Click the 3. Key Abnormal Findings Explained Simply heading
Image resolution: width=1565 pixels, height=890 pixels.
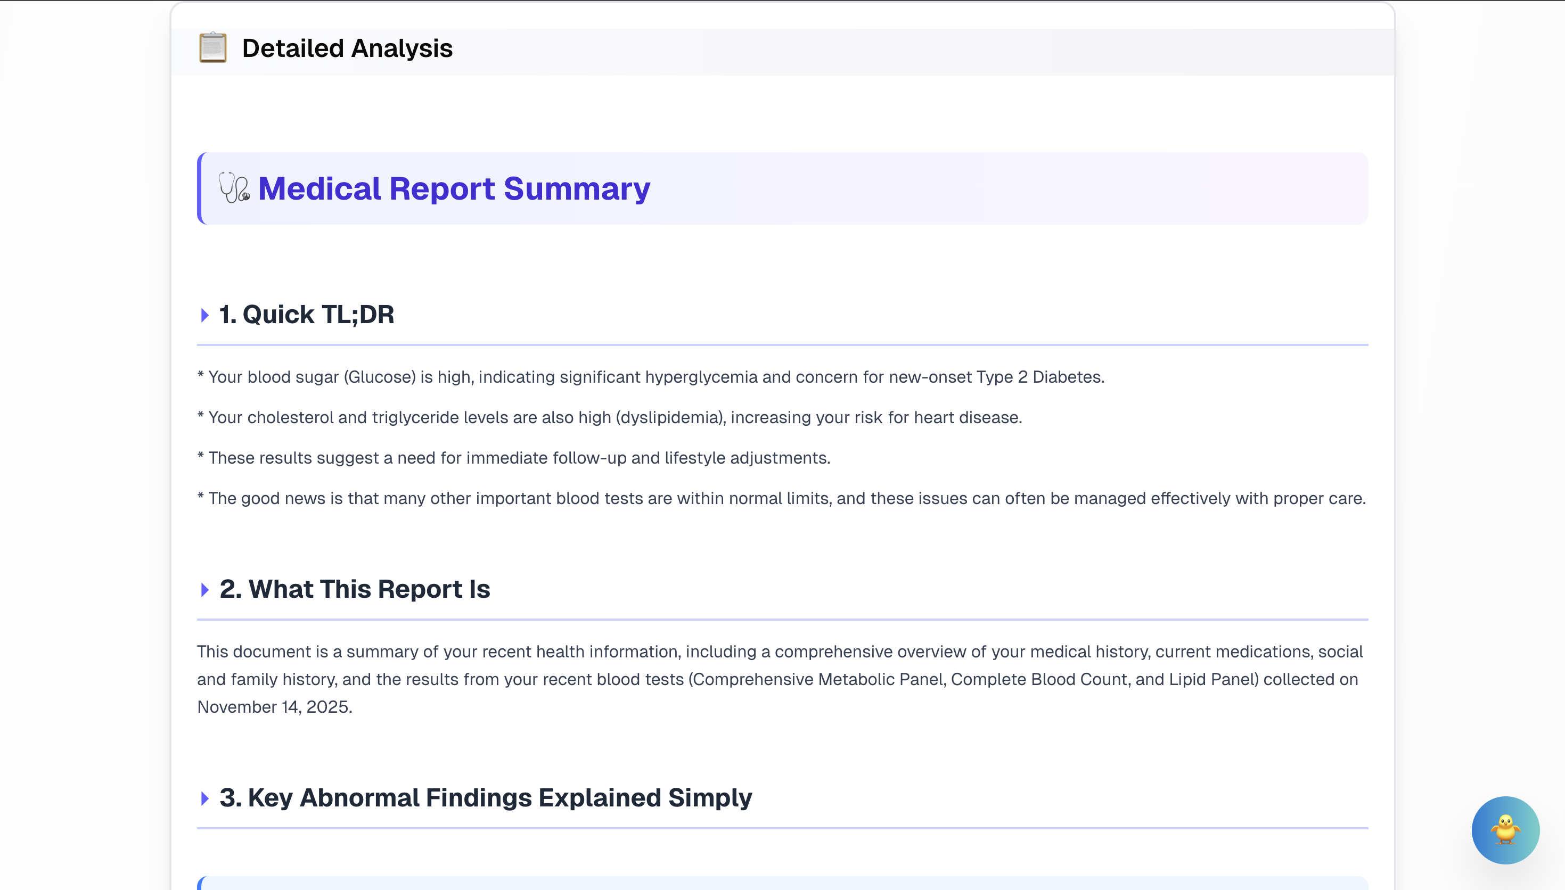tap(486, 798)
